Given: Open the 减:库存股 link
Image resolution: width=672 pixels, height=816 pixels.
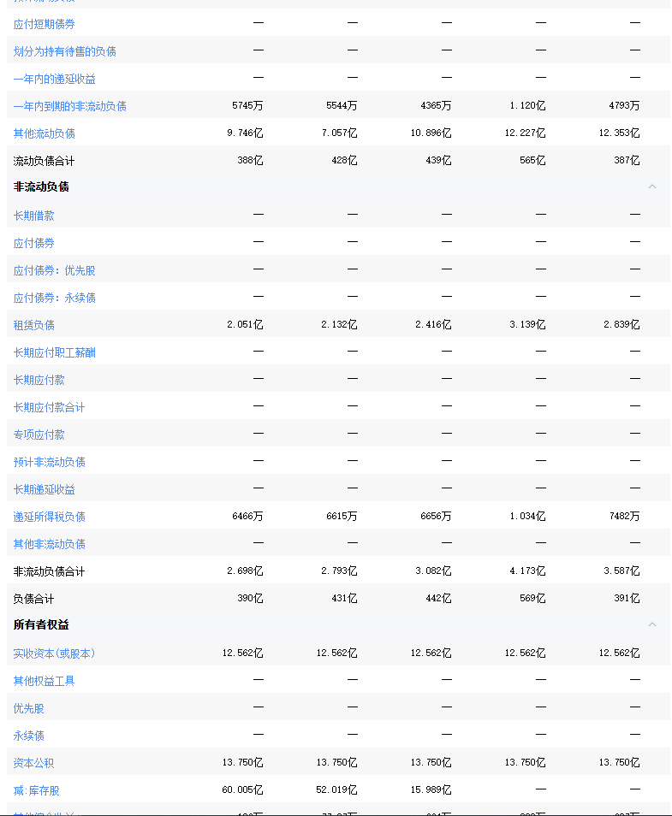Looking at the screenshot, I should (x=37, y=790).
